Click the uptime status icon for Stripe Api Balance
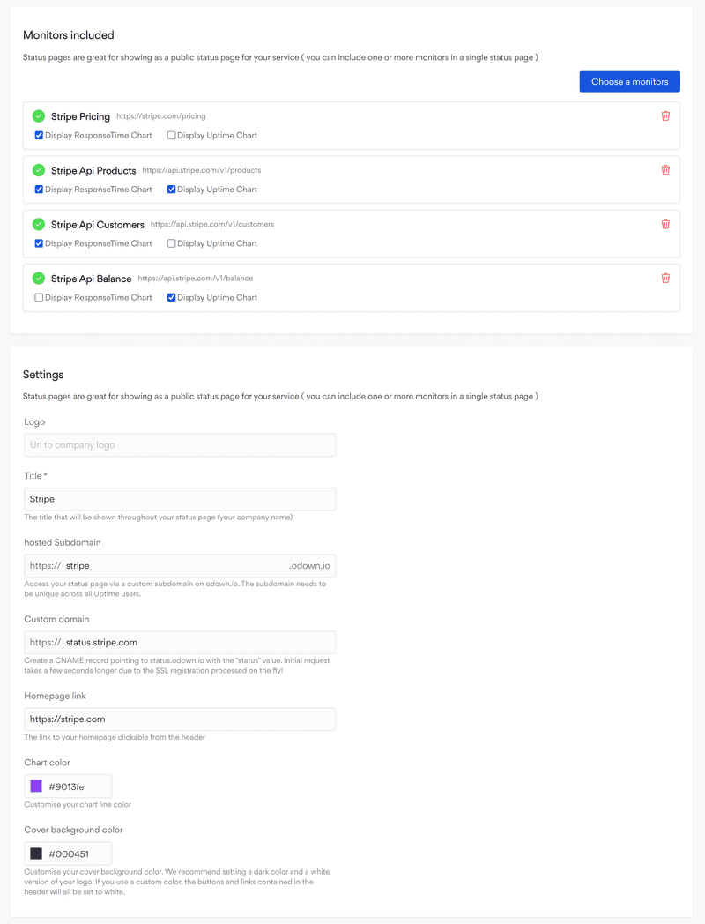Image resolution: width=705 pixels, height=924 pixels. pyautogui.click(x=37, y=278)
